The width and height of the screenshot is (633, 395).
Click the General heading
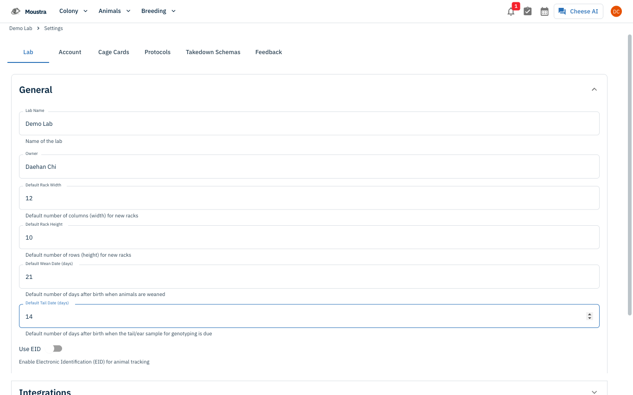click(36, 90)
